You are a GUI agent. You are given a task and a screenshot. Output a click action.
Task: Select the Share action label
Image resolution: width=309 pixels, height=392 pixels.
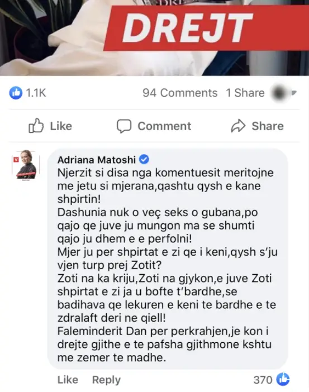pos(268,126)
